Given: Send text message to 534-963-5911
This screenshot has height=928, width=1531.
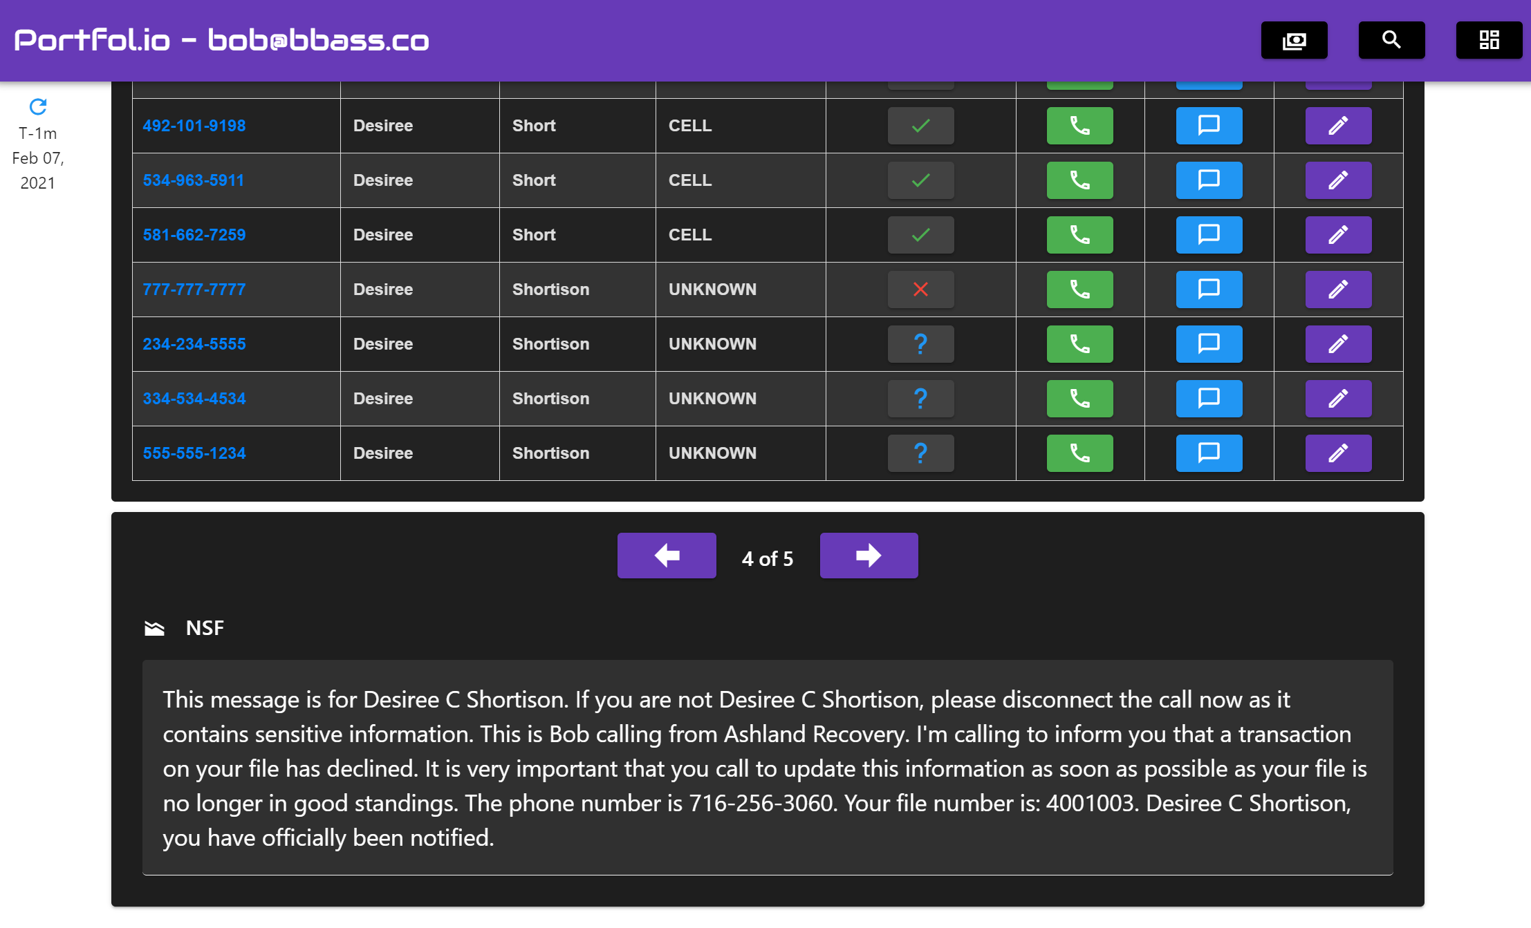Looking at the screenshot, I should tap(1209, 180).
